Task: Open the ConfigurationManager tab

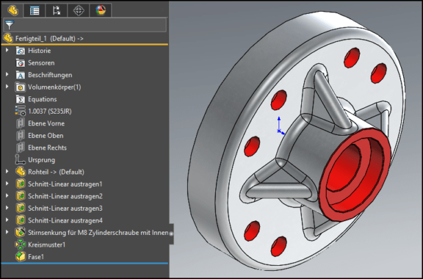Action: pos(56,10)
